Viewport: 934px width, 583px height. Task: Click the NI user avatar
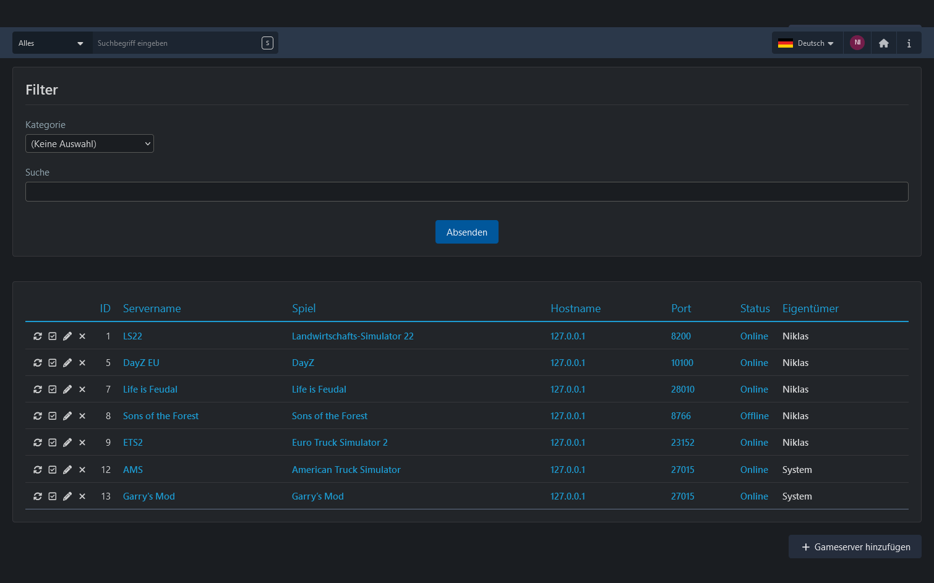pyautogui.click(x=857, y=43)
